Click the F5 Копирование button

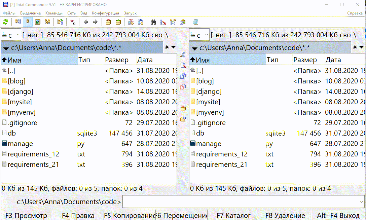coord(130,215)
